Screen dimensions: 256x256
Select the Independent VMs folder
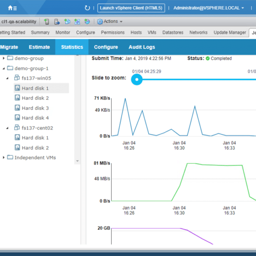point(35,158)
